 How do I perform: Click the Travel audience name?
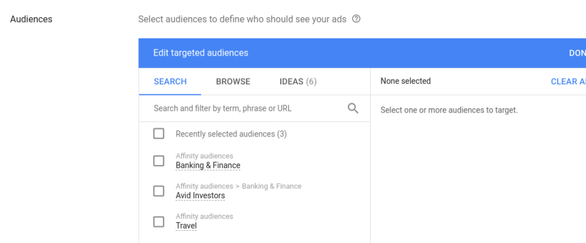(x=186, y=226)
